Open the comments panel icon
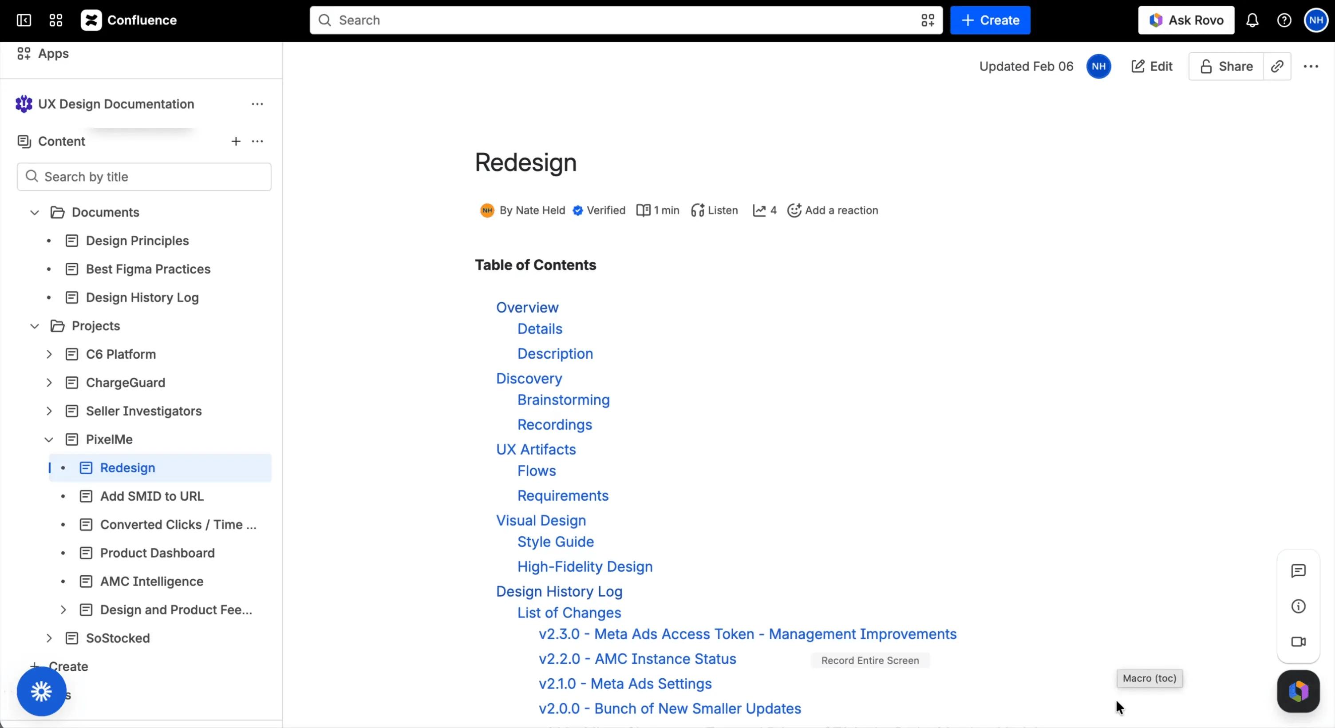Screen dimensions: 1335x728 point(1298,571)
